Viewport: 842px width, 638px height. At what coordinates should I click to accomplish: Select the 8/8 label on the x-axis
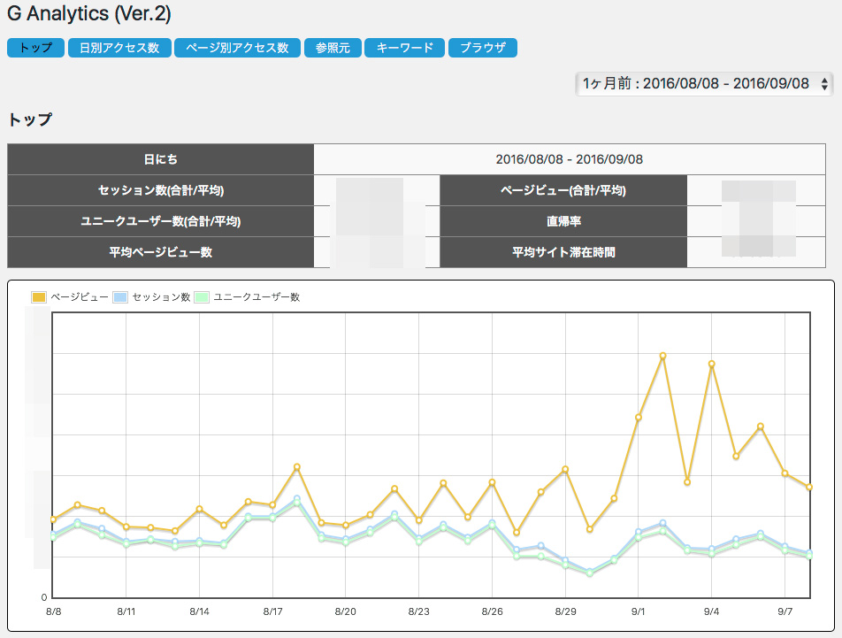[53, 611]
